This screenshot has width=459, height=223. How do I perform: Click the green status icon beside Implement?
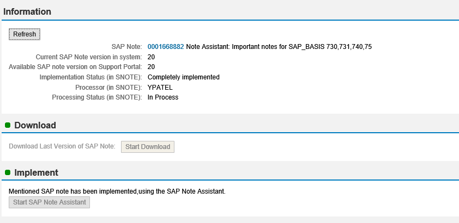8,172
